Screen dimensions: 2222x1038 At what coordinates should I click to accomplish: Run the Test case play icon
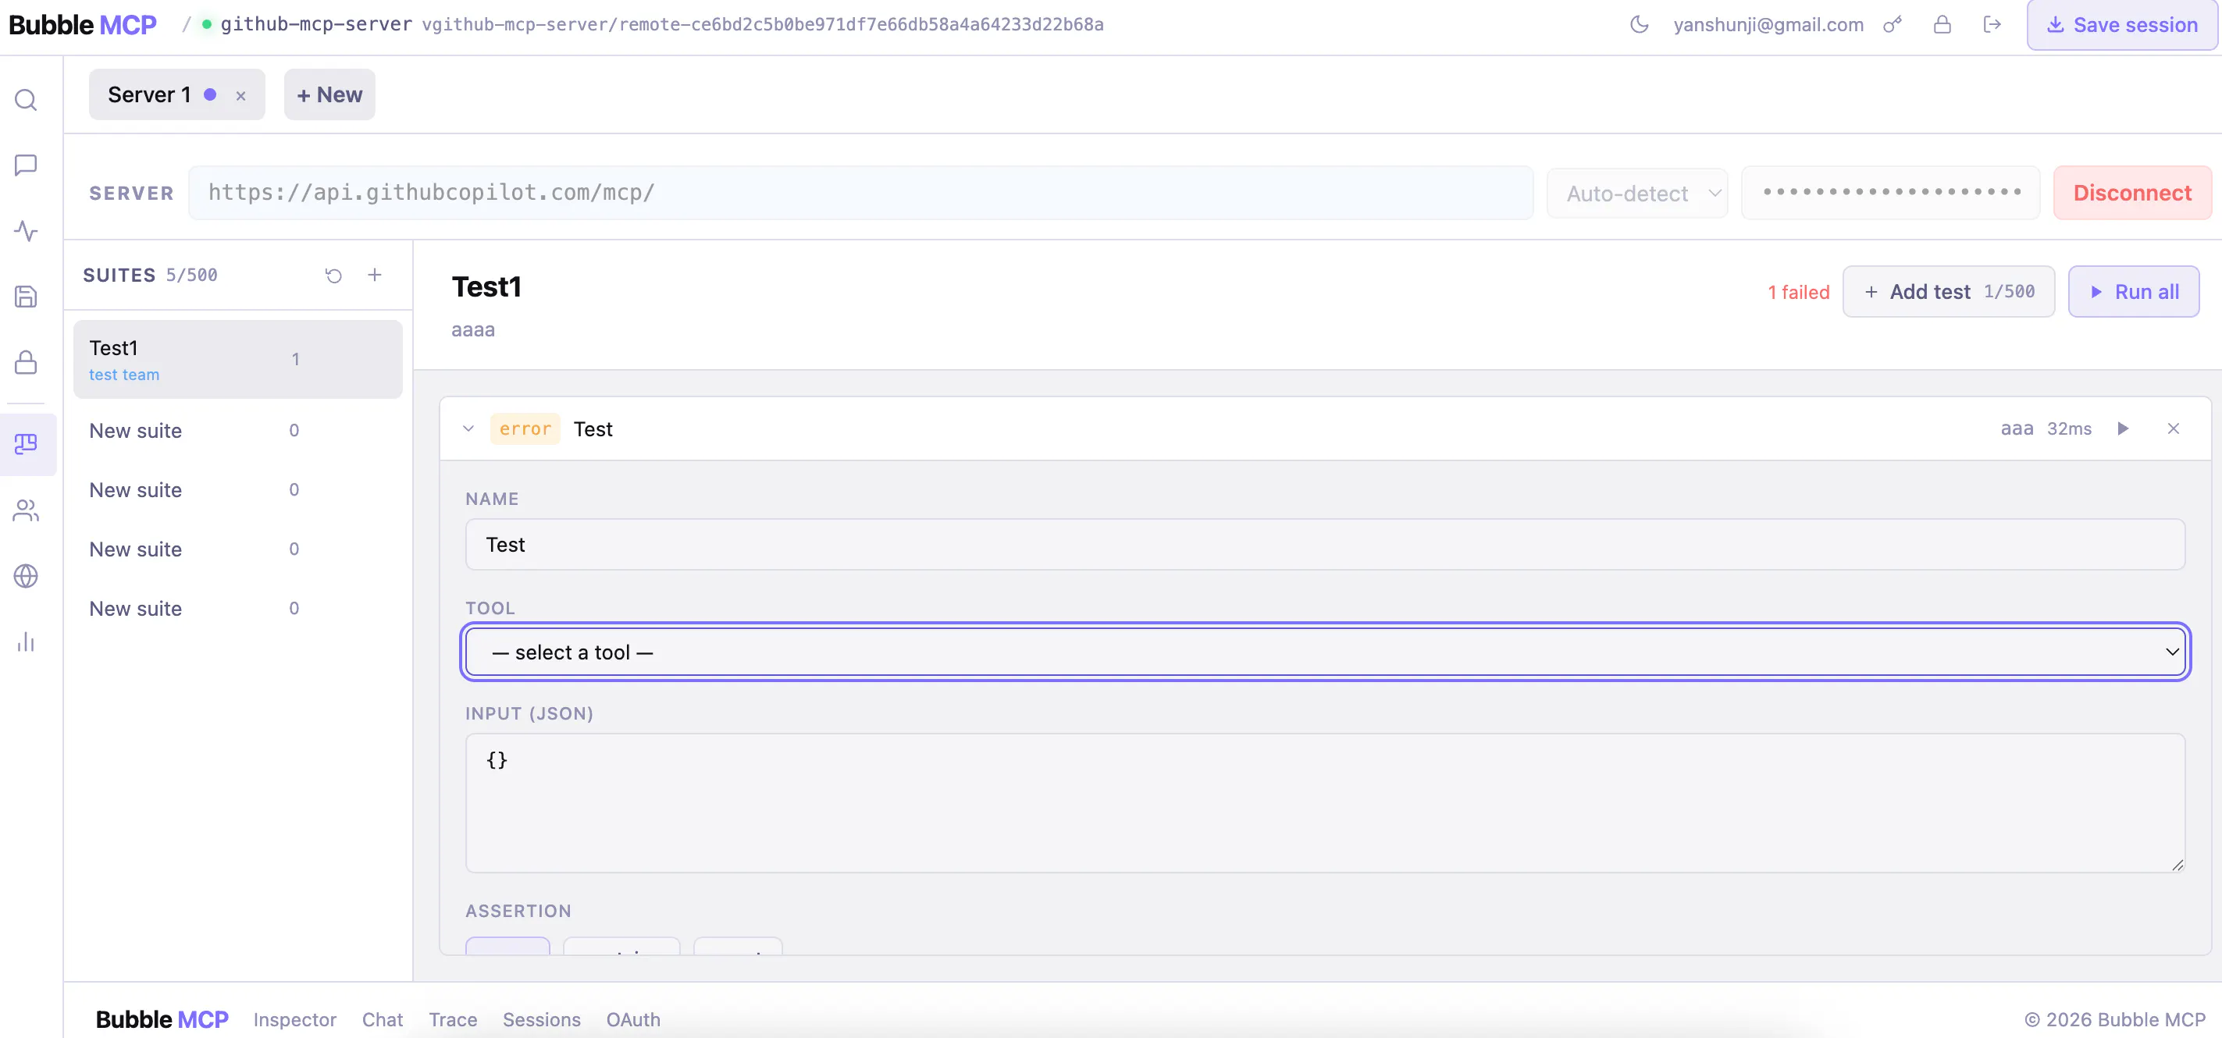(x=2124, y=428)
